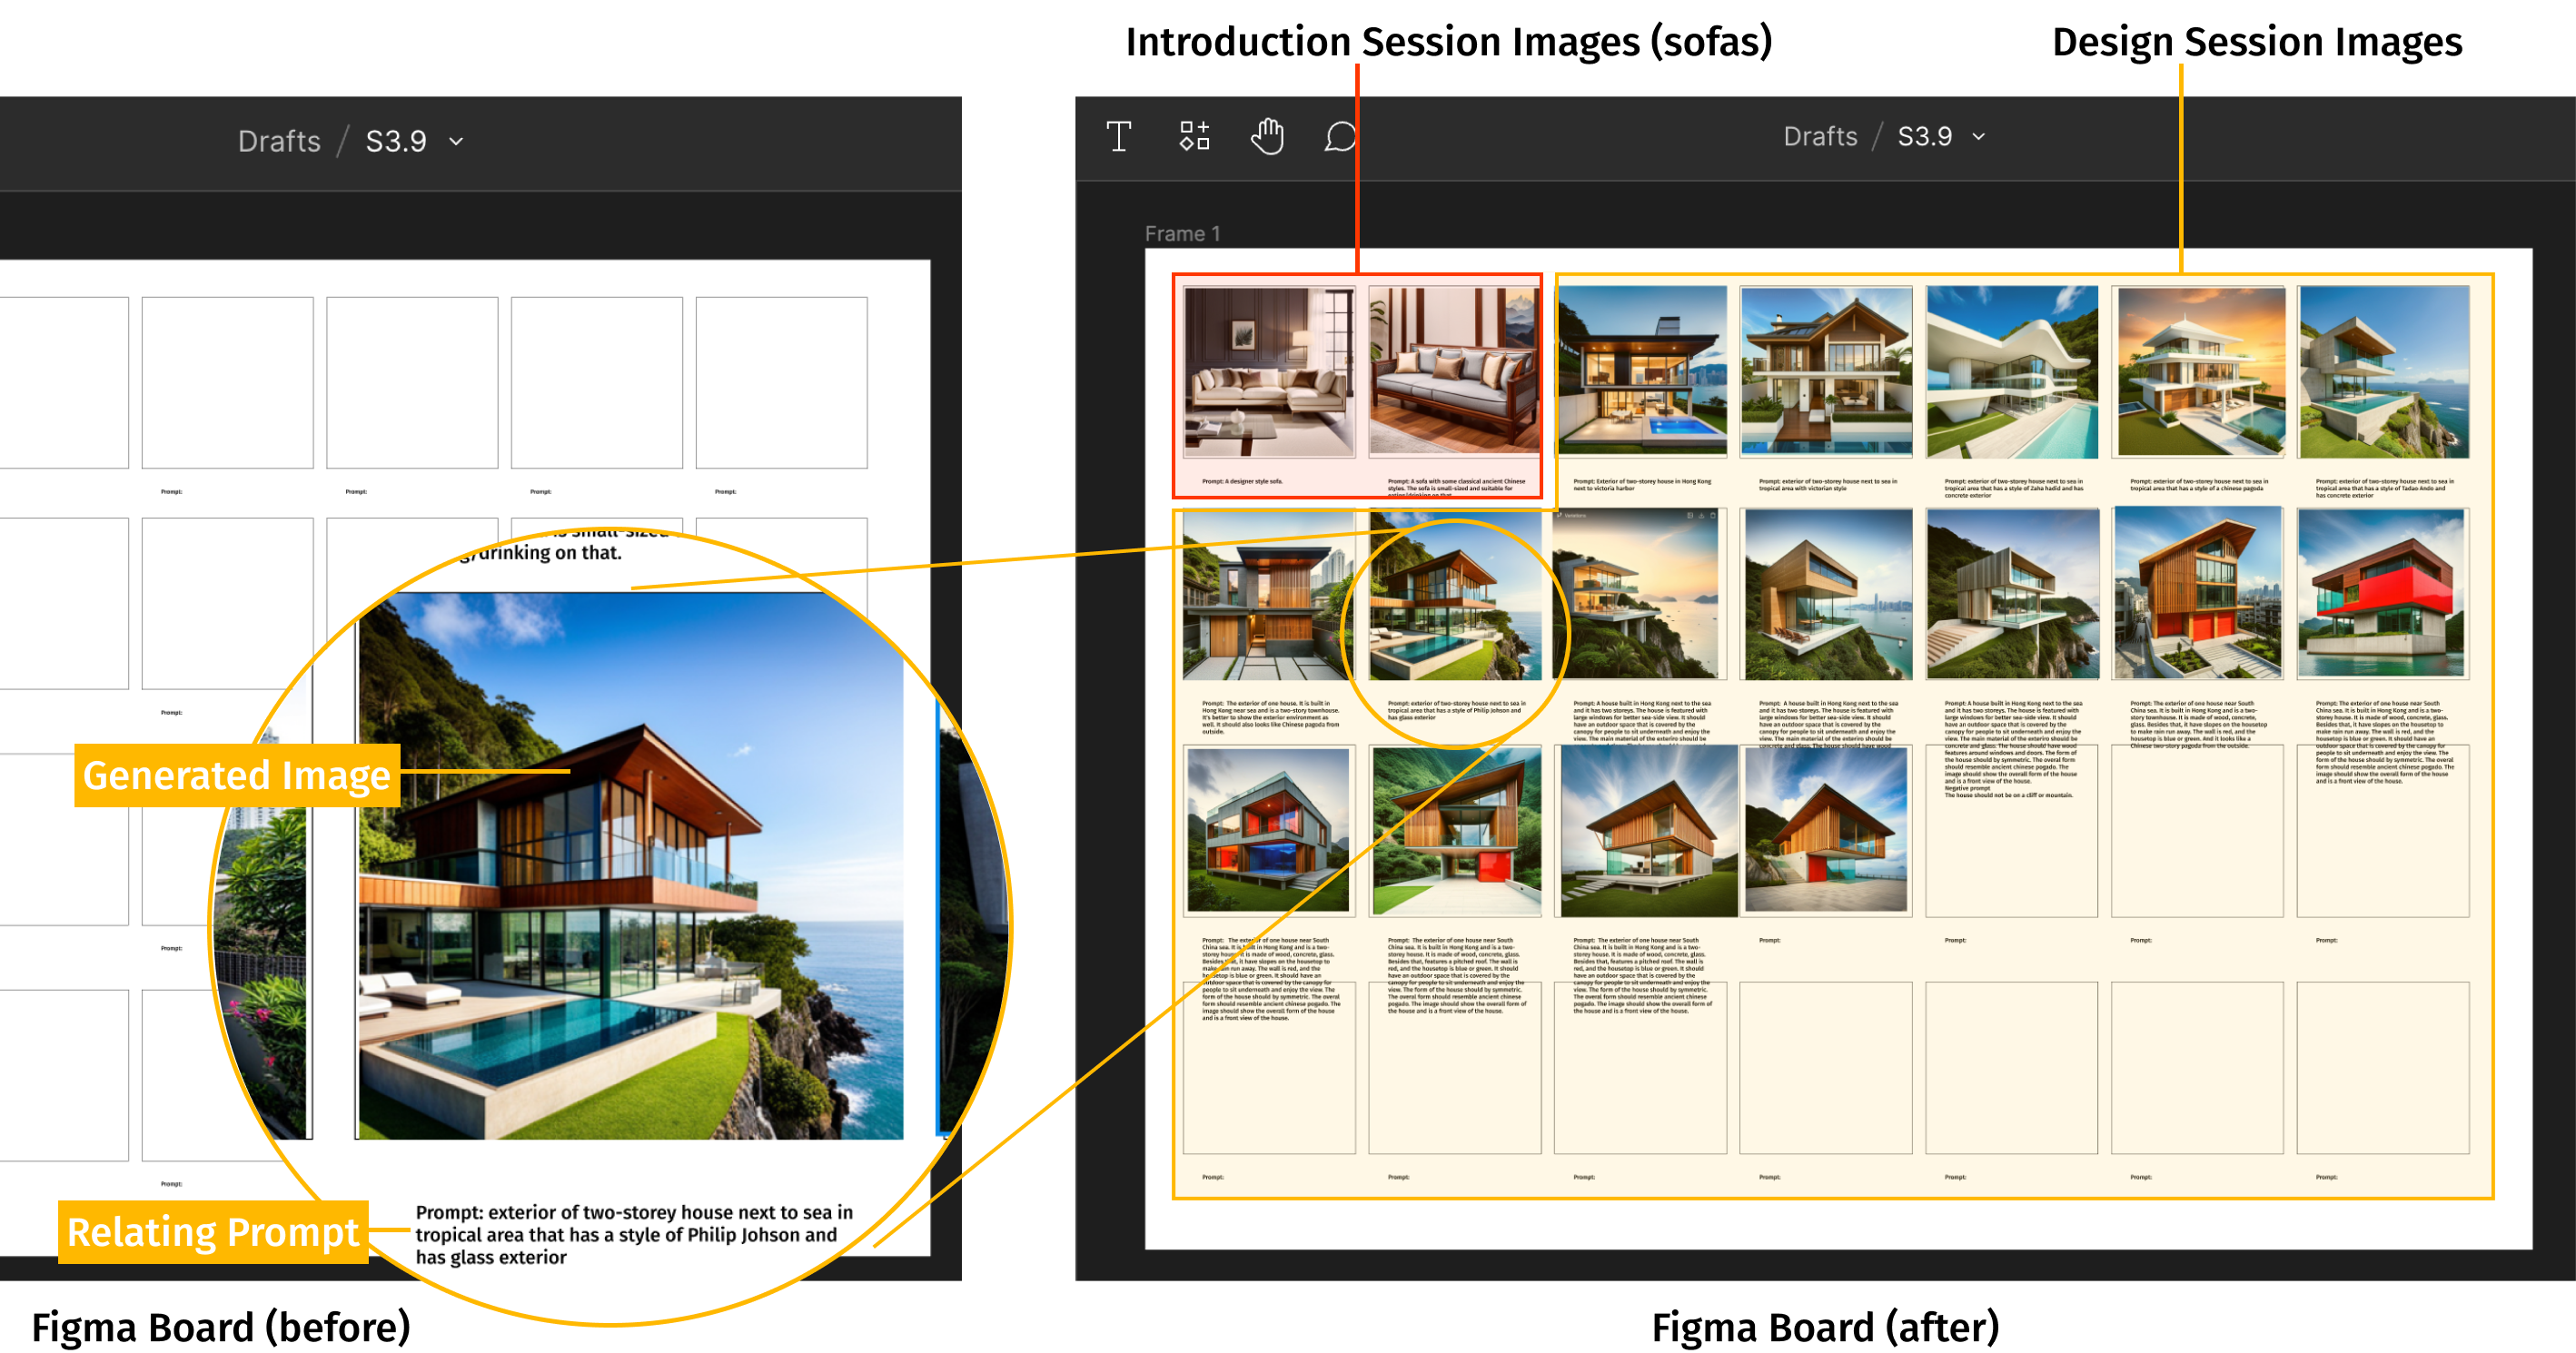Select the circled Philip Johnson glass house thumbnail
This screenshot has height=1353, width=2576.
[1454, 595]
